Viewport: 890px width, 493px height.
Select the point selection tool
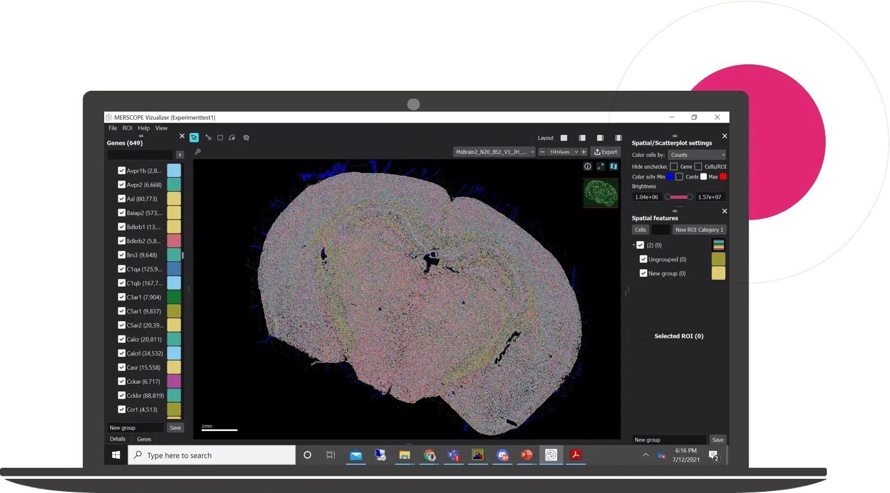coord(208,138)
